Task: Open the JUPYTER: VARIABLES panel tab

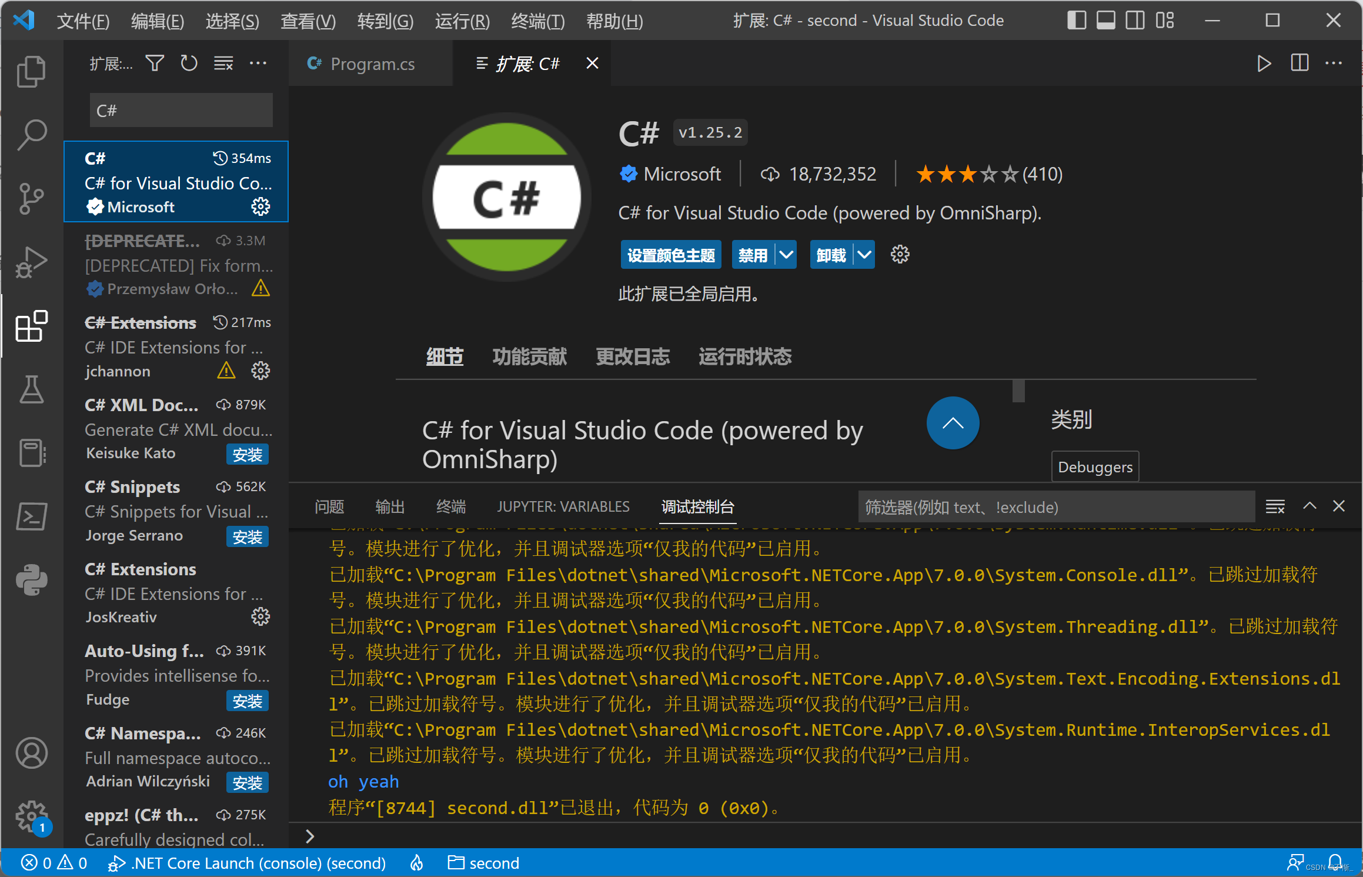Action: pyautogui.click(x=563, y=506)
